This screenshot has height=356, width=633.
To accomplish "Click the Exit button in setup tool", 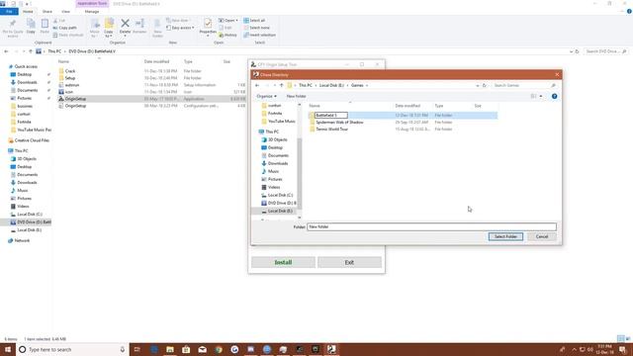I will [x=349, y=262].
